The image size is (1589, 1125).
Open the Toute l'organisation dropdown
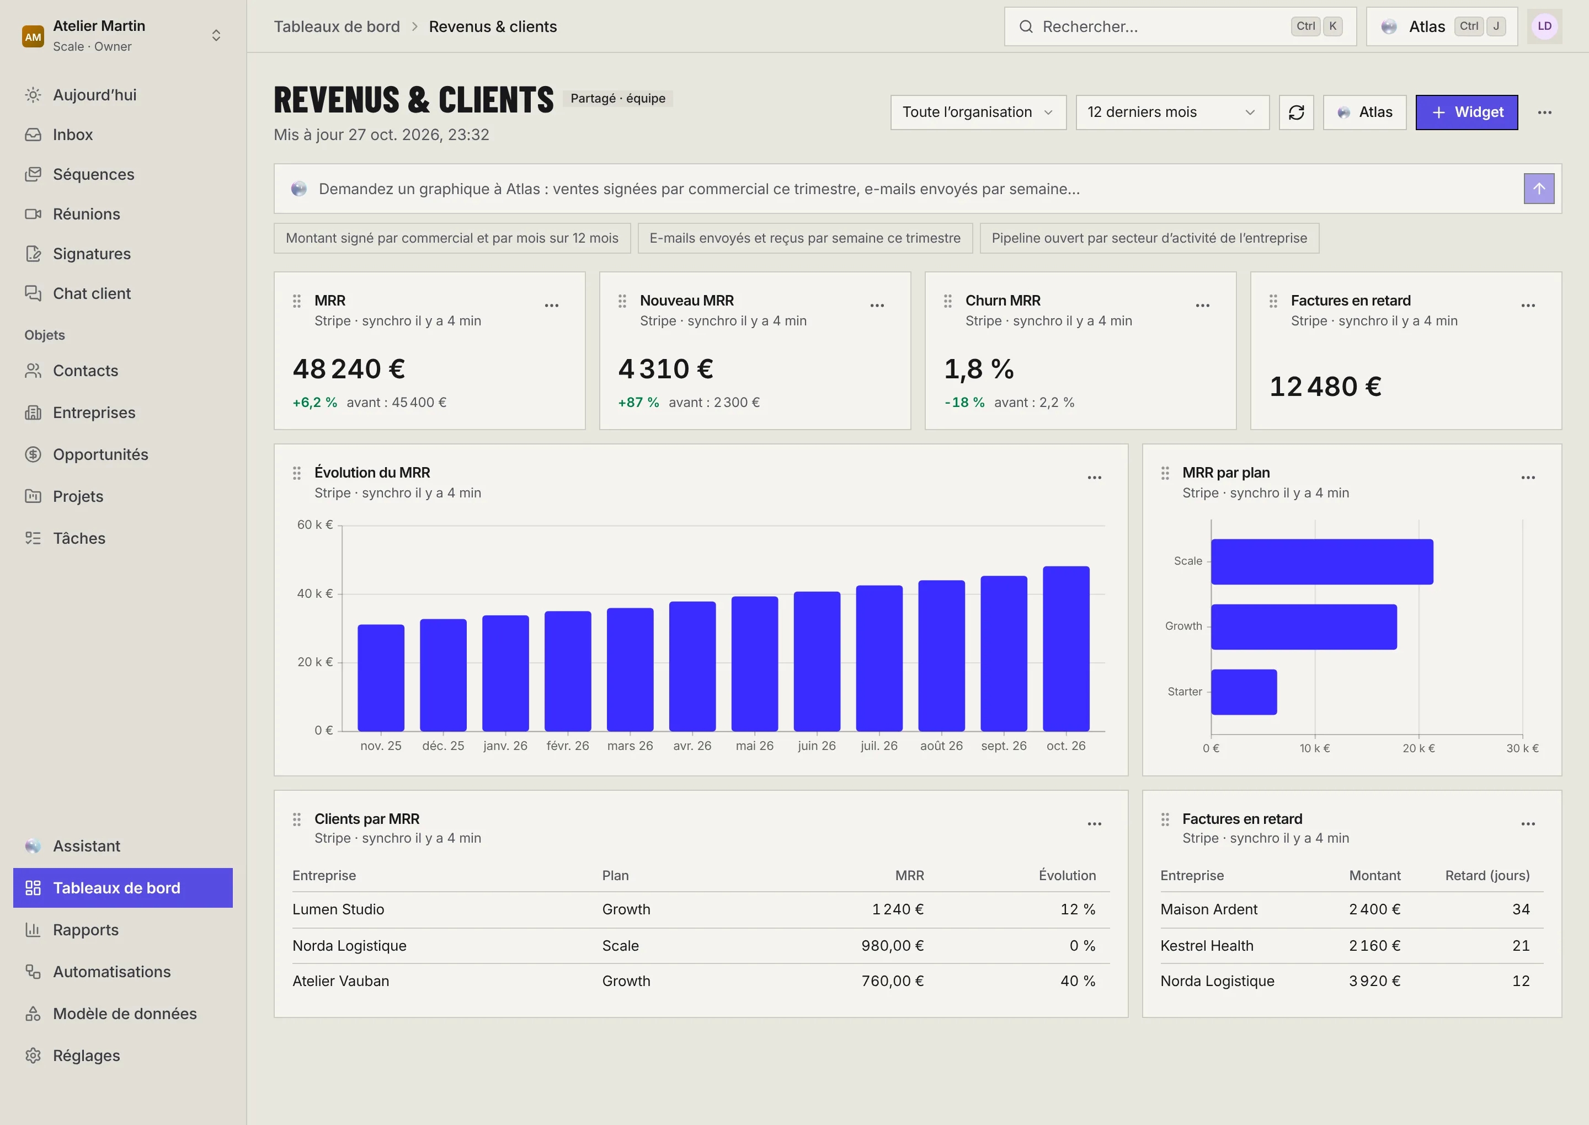point(978,112)
